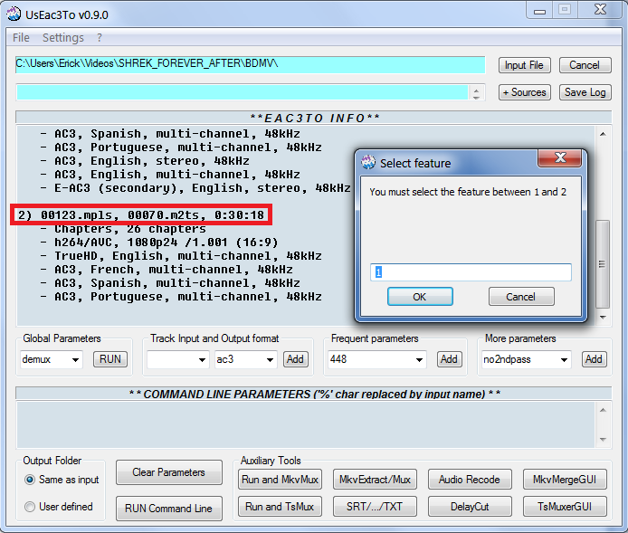Image resolution: width=628 pixels, height=533 pixels.
Task: Click OK in Select feature dialog
Action: 420,297
